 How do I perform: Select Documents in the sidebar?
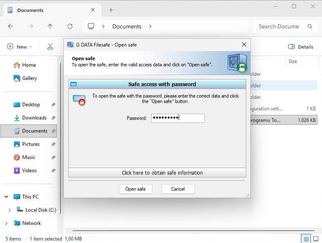[28, 131]
